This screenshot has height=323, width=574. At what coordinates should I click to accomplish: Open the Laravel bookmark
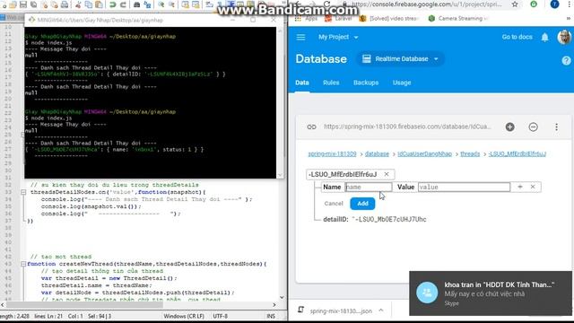339,18
